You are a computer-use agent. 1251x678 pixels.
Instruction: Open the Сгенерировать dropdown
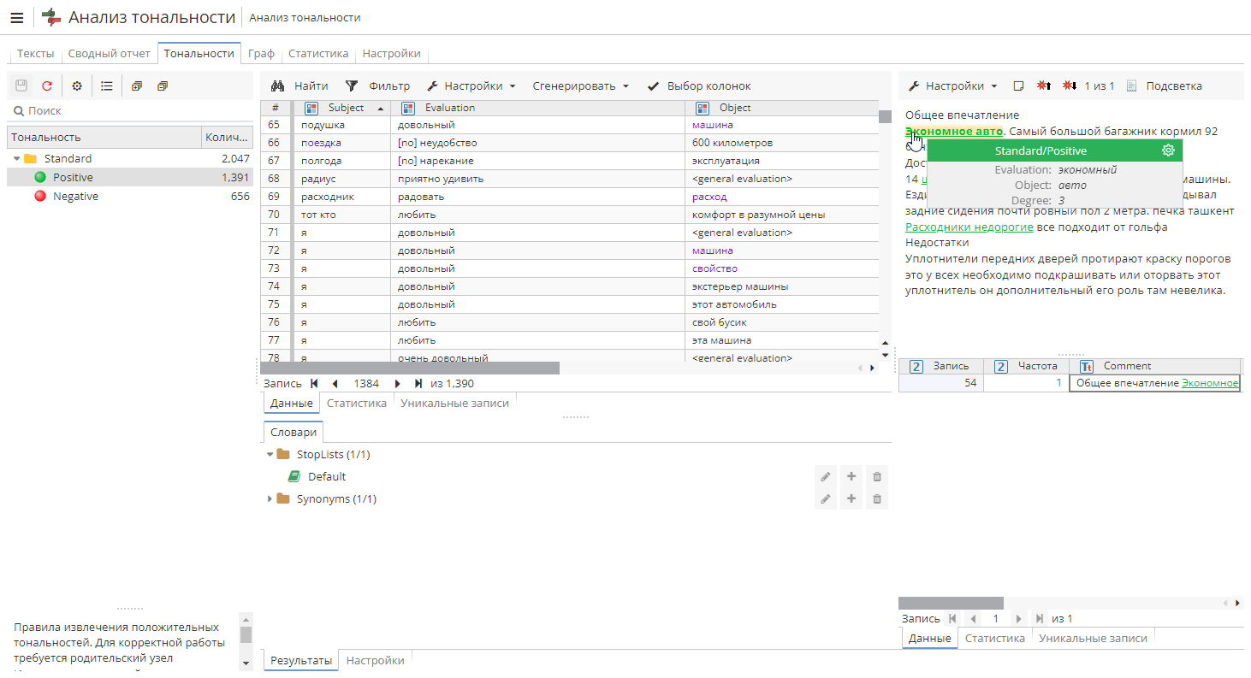tap(581, 85)
